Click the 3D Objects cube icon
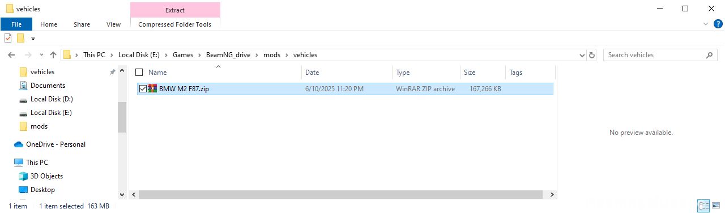 pos(23,176)
